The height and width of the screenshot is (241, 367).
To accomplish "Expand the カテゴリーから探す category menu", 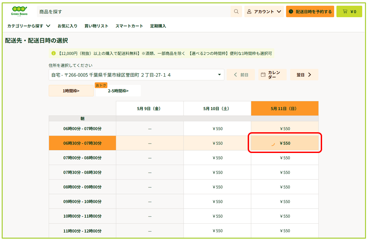I will click(x=28, y=26).
